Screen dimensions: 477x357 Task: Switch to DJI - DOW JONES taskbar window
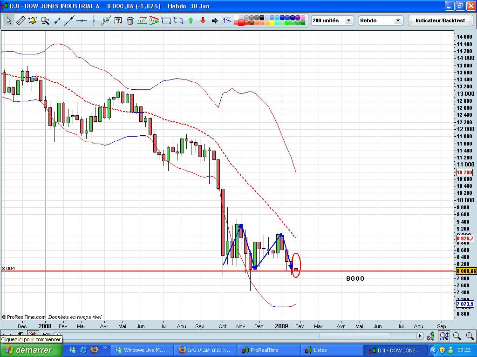[395, 350]
